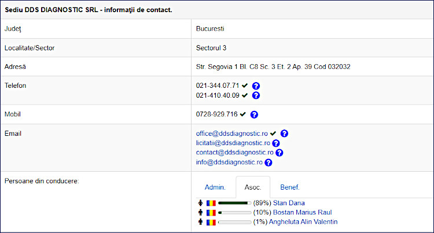Click the verified checkmark beside mobile 0728-929.716

[243, 114]
